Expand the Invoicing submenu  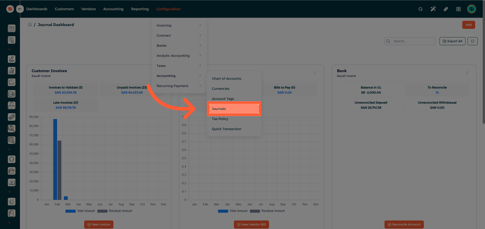click(x=178, y=25)
